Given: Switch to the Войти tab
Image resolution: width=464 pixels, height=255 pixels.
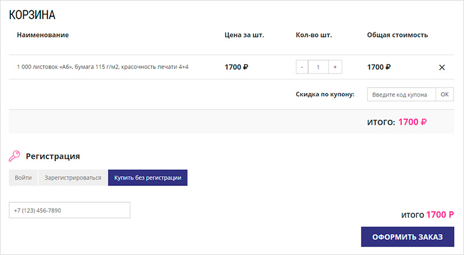Looking at the screenshot, I should coord(23,178).
